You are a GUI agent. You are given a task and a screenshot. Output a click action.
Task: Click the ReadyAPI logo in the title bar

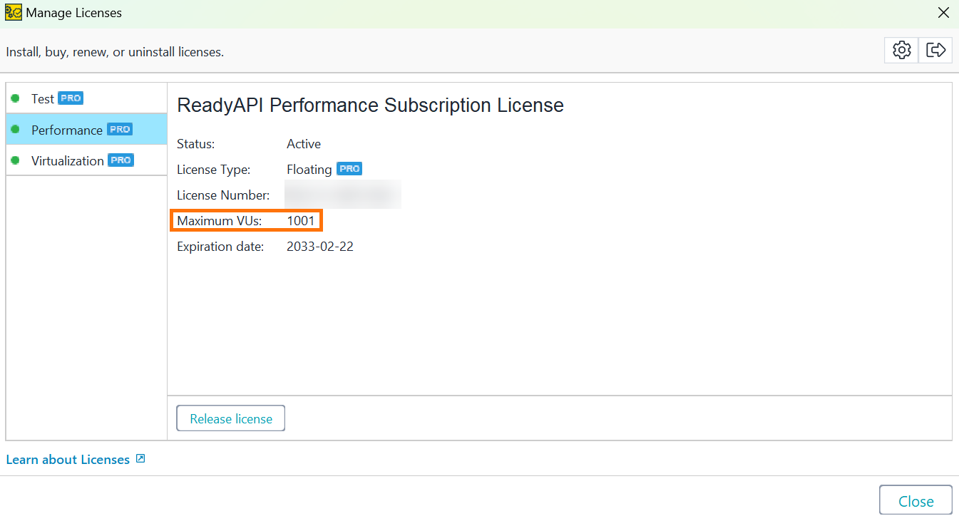[12, 12]
